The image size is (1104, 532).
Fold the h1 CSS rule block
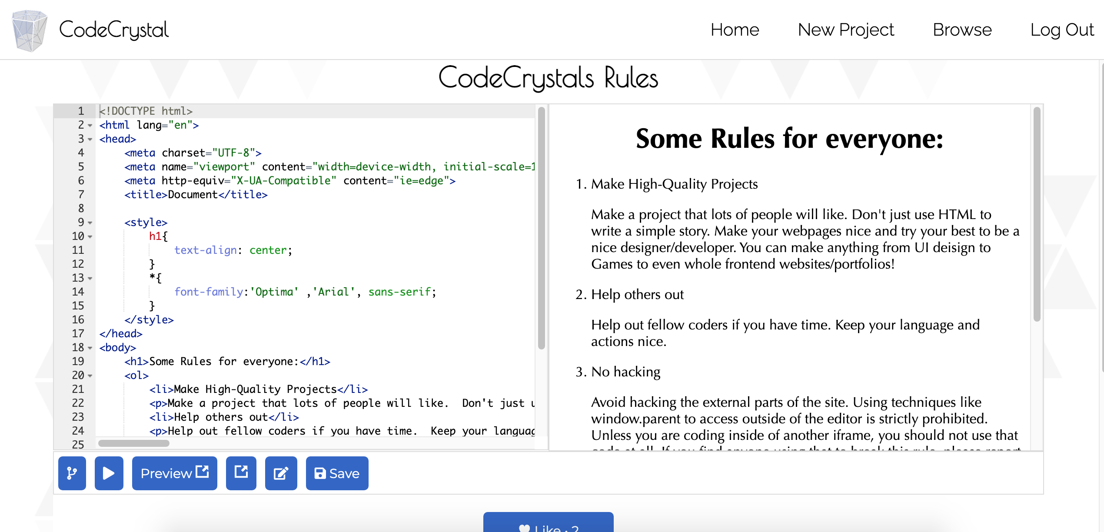click(x=90, y=237)
